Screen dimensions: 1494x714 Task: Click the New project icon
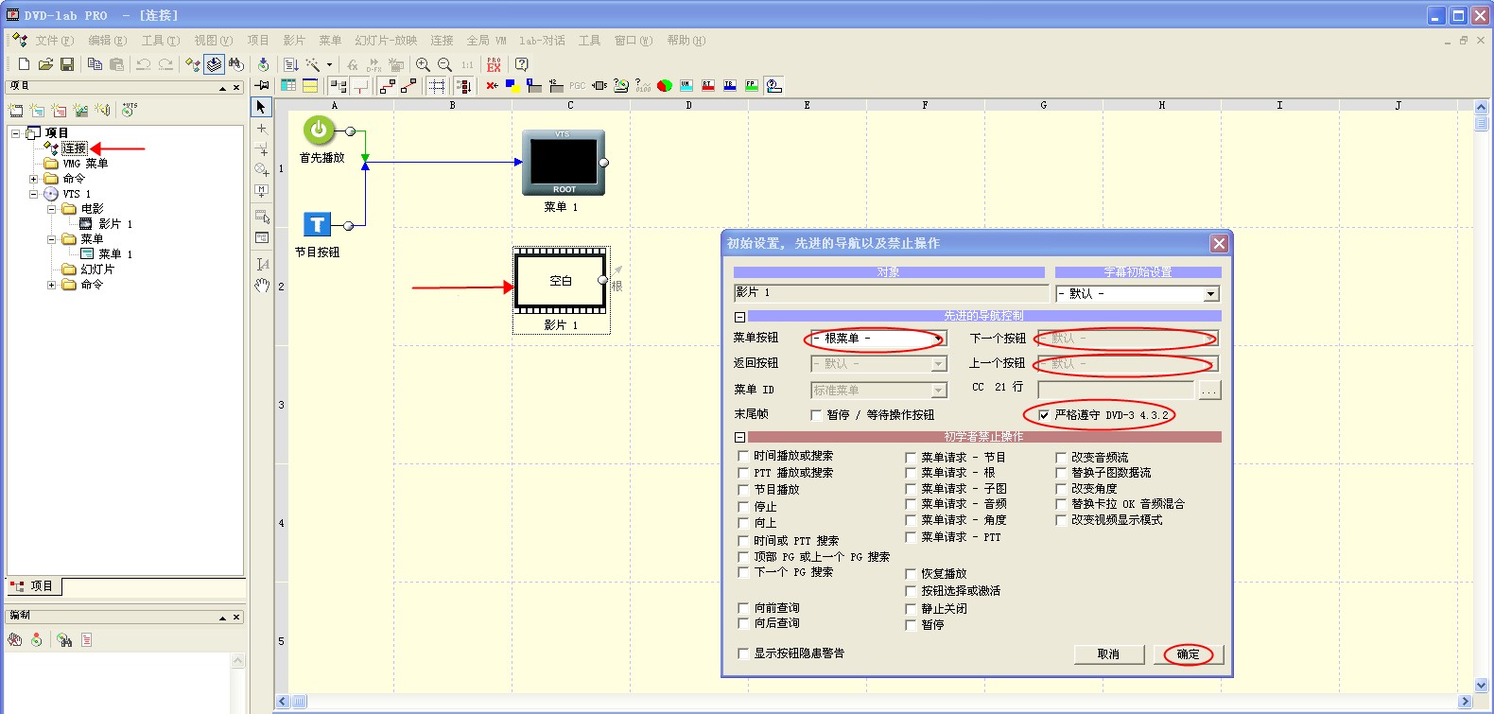click(24, 64)
